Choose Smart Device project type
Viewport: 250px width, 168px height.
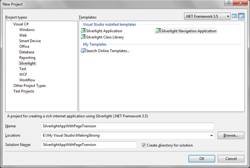(x=30, y=41)
